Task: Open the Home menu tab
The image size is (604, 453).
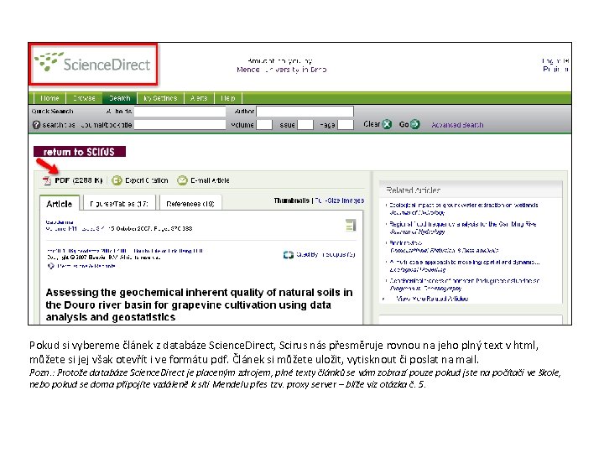Action: [x=49, y=98]
